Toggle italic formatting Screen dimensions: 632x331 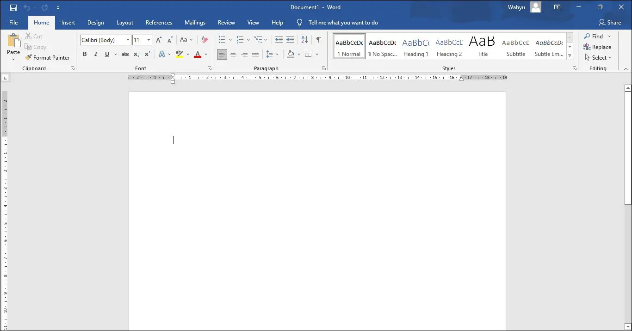pyautogui.click(x=96, y=54)
